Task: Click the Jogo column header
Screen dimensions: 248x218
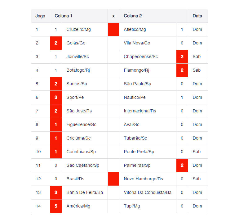Action: click(x=40, y=16)
